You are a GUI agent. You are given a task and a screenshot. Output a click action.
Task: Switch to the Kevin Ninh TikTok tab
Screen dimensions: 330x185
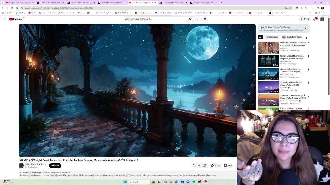coord(173,3)
